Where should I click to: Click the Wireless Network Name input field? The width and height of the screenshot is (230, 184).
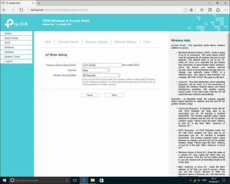(x=102, y=65)
